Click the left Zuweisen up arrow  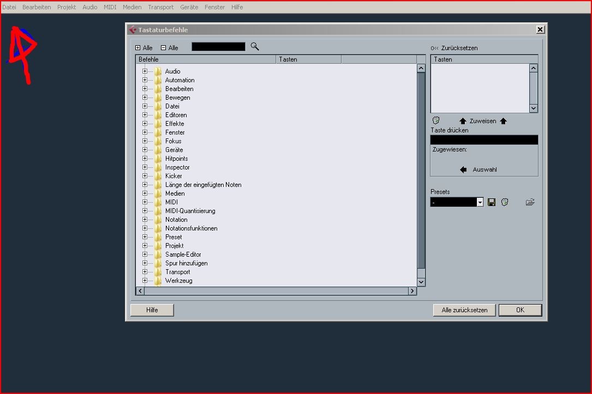[463, 121]
